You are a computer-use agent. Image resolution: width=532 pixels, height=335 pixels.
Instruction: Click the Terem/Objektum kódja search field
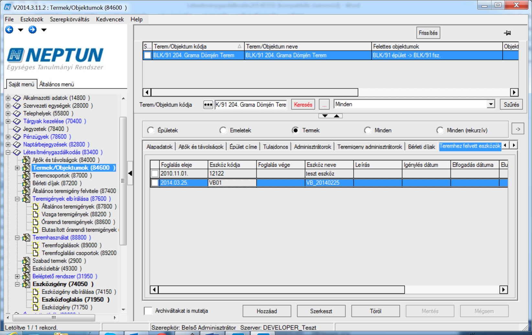251,105
